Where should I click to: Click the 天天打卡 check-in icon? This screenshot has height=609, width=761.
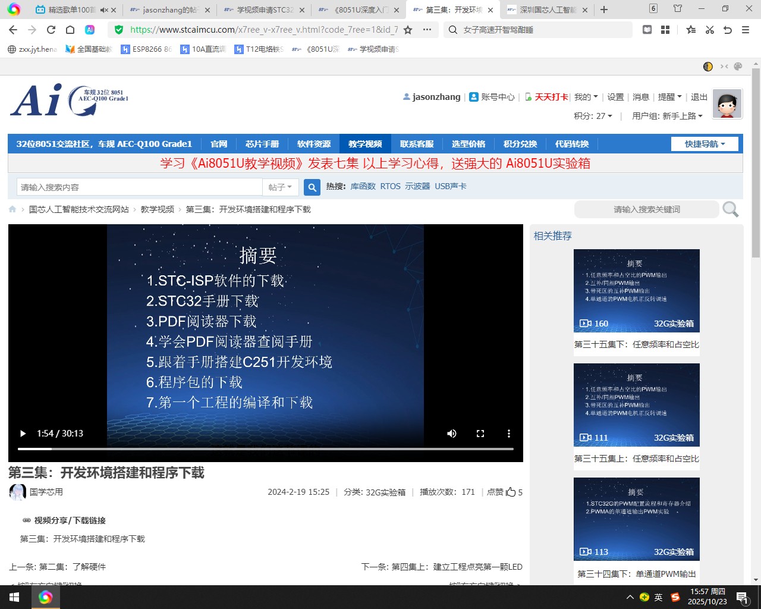(528, 96)
